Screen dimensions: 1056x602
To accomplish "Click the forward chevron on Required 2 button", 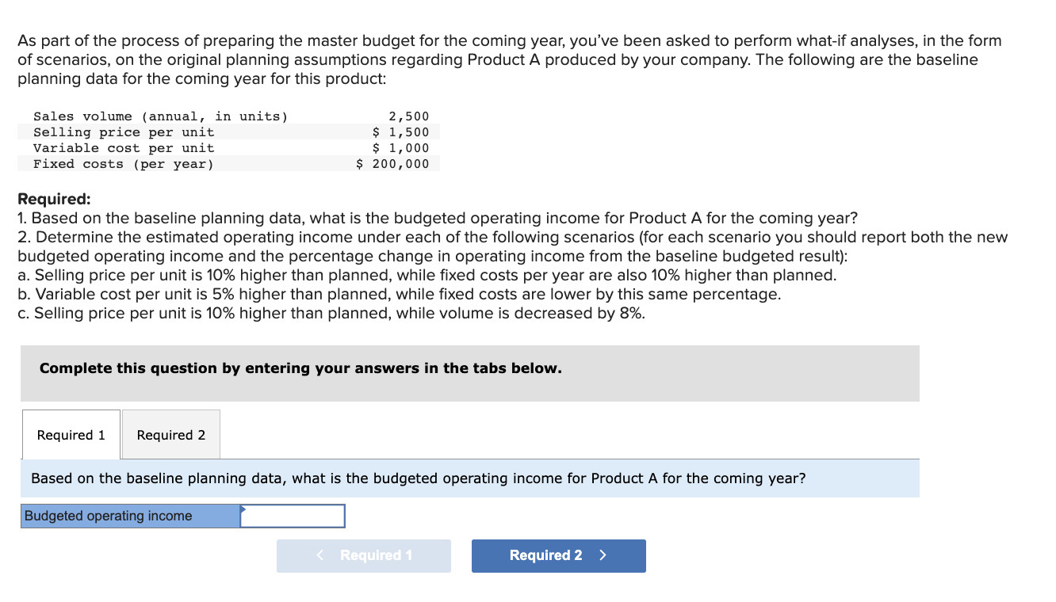I will click(x=601, y=555).
